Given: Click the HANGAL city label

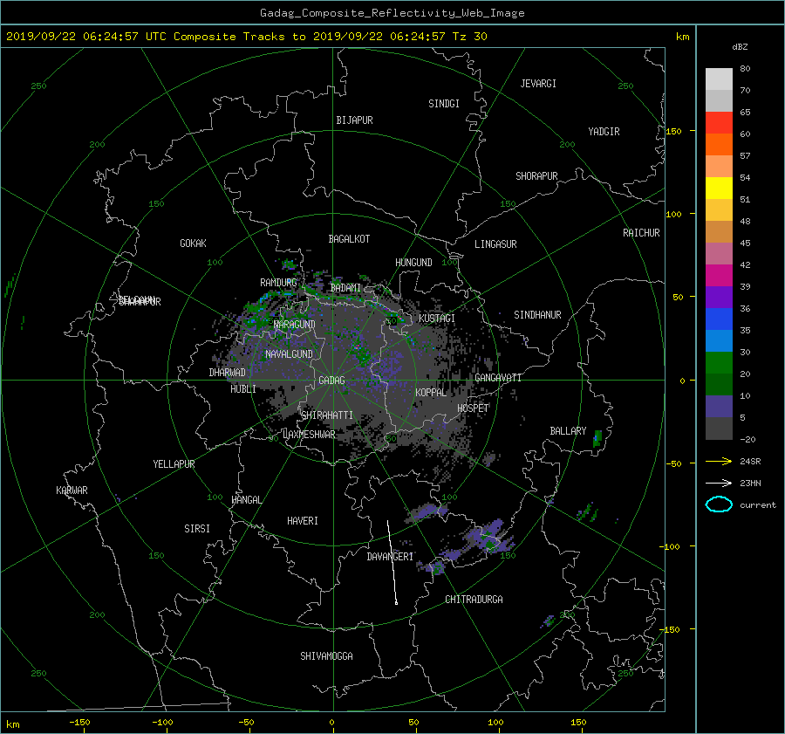Looking at the screenshot, I should click(x=247, y=499).
